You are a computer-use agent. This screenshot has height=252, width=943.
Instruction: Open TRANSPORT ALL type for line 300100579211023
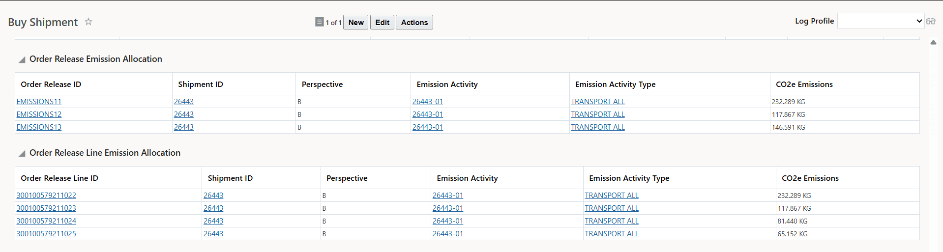[x=612, y=208]
